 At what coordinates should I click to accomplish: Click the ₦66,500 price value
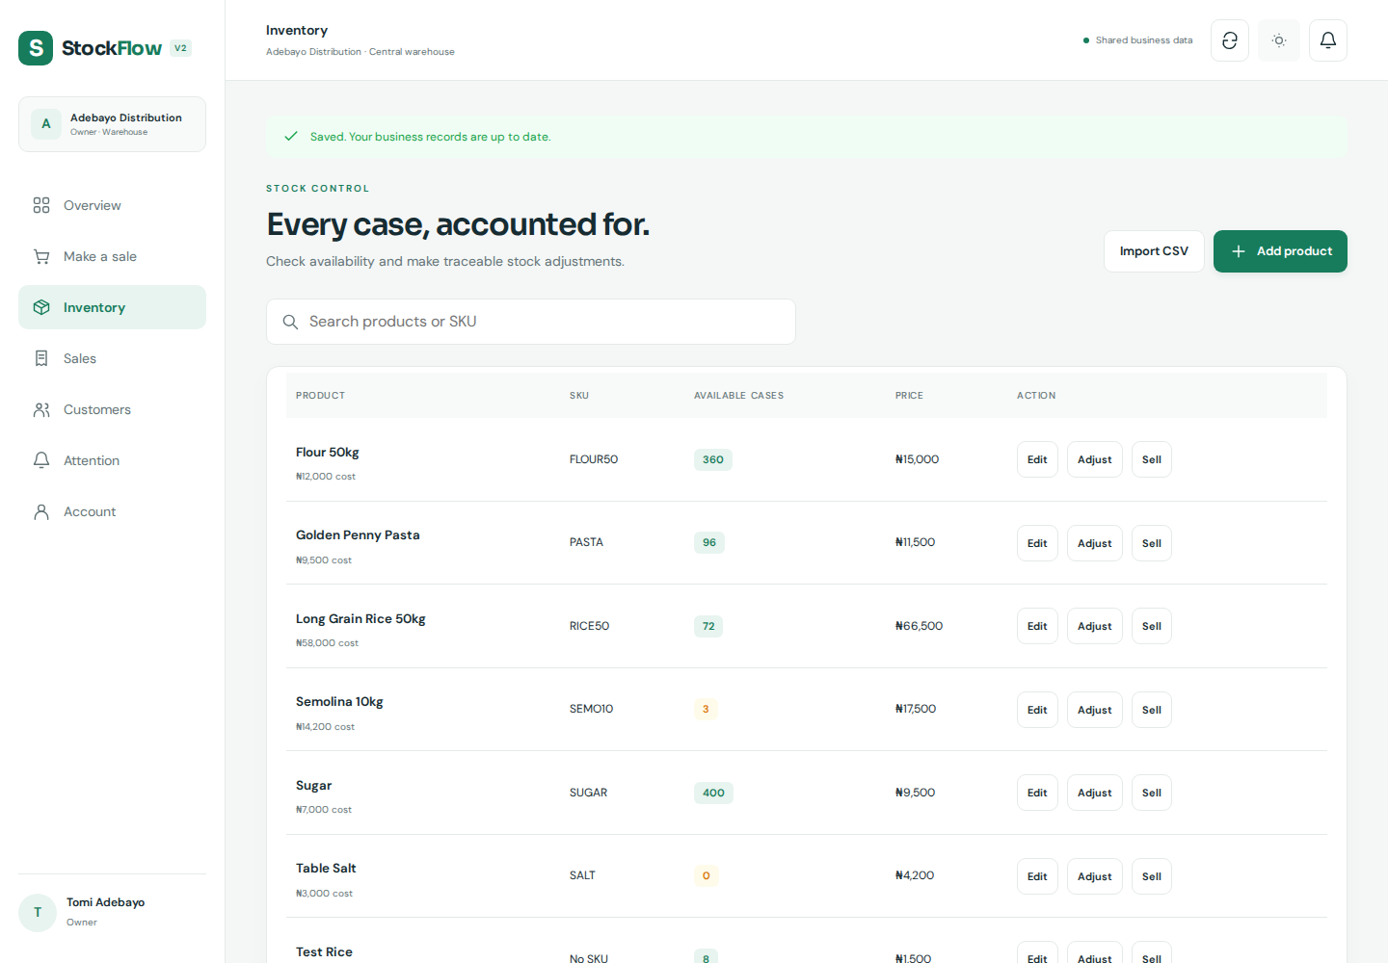tap(919, 626)
